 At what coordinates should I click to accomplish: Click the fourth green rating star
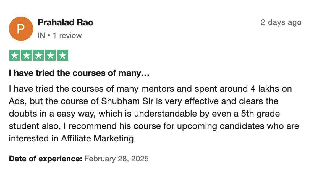(51, 56)
